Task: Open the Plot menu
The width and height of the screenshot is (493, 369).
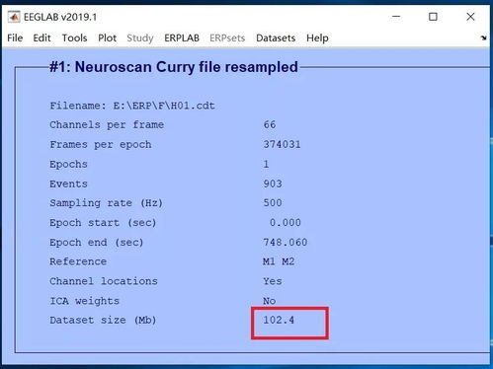Action: point(107,37)
